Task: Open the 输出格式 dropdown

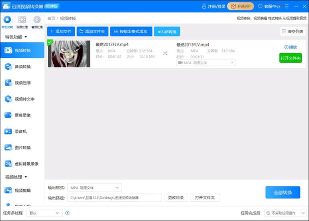Action: tap(95, 188)
